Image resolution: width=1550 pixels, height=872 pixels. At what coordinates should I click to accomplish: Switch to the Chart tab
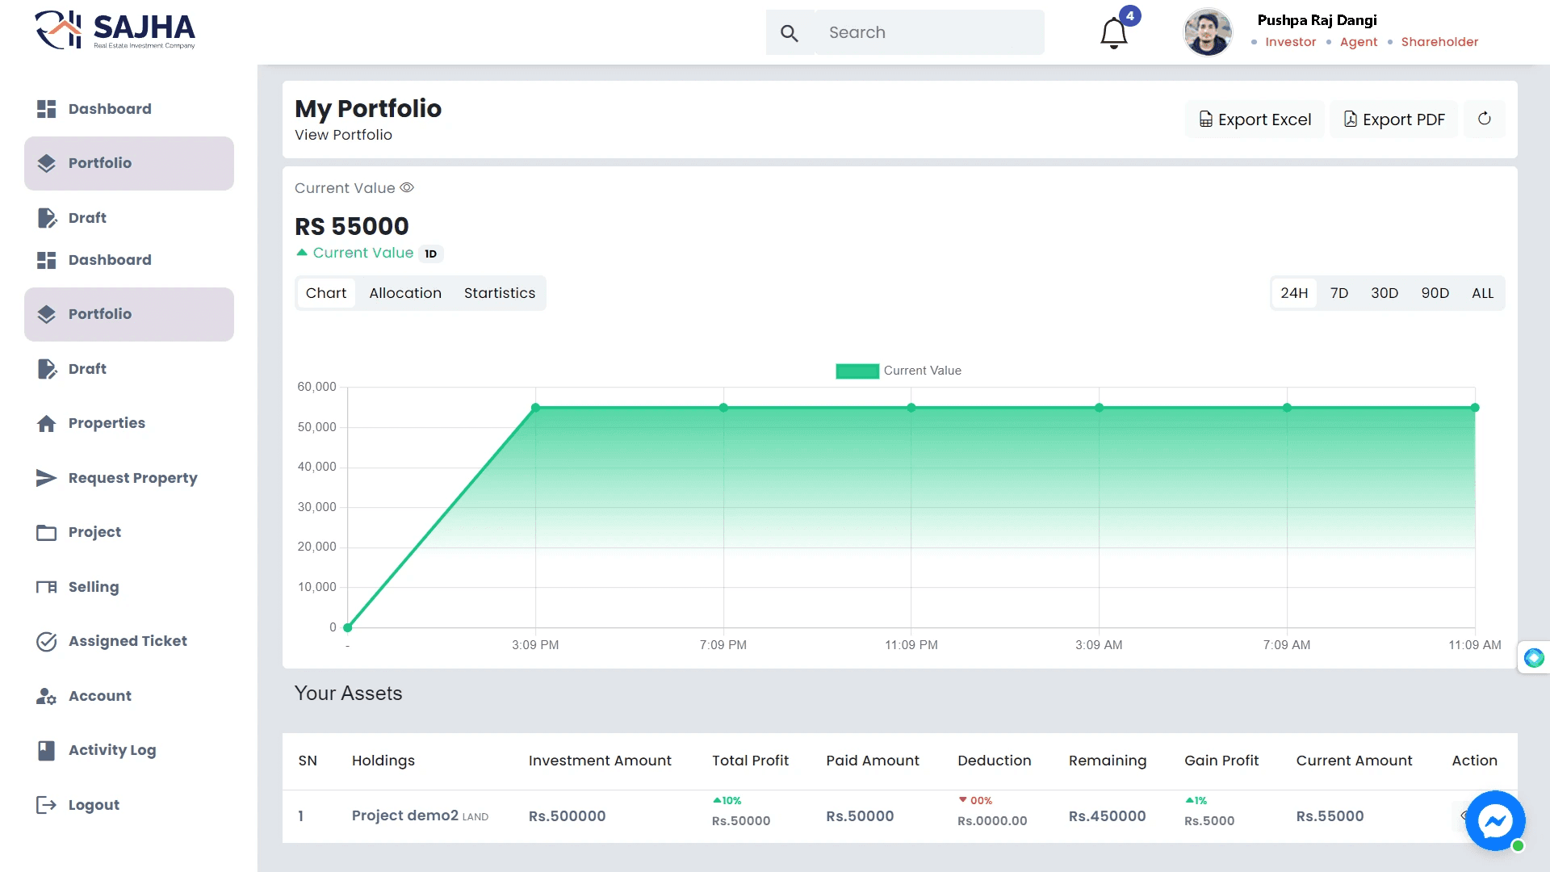click(326, 293)
